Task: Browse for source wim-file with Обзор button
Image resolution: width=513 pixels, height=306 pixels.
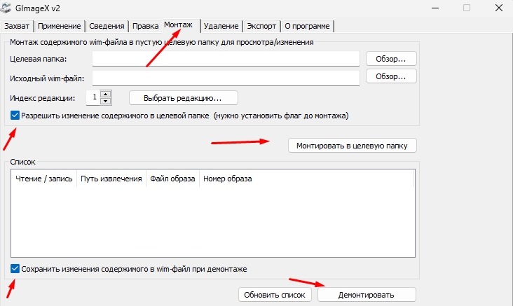Action: [x=391, y=76]
